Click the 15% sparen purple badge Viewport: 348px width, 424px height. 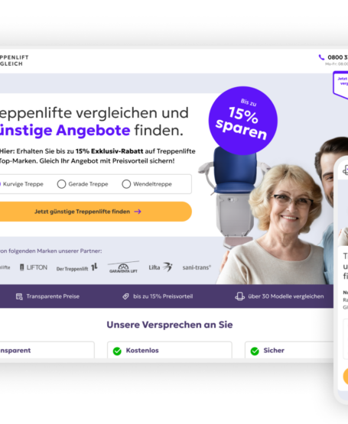(x=243, y=121)
